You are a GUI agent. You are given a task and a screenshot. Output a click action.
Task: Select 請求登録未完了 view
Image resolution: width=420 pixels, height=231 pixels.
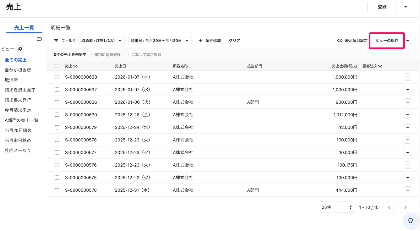tap(20, 90)
